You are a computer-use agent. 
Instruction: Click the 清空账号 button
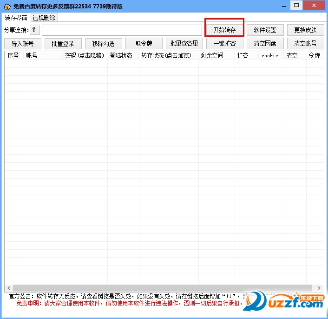click(305, 44)
